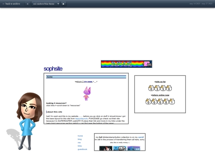Click the troll face stamp image

click(x=120, y=148)
